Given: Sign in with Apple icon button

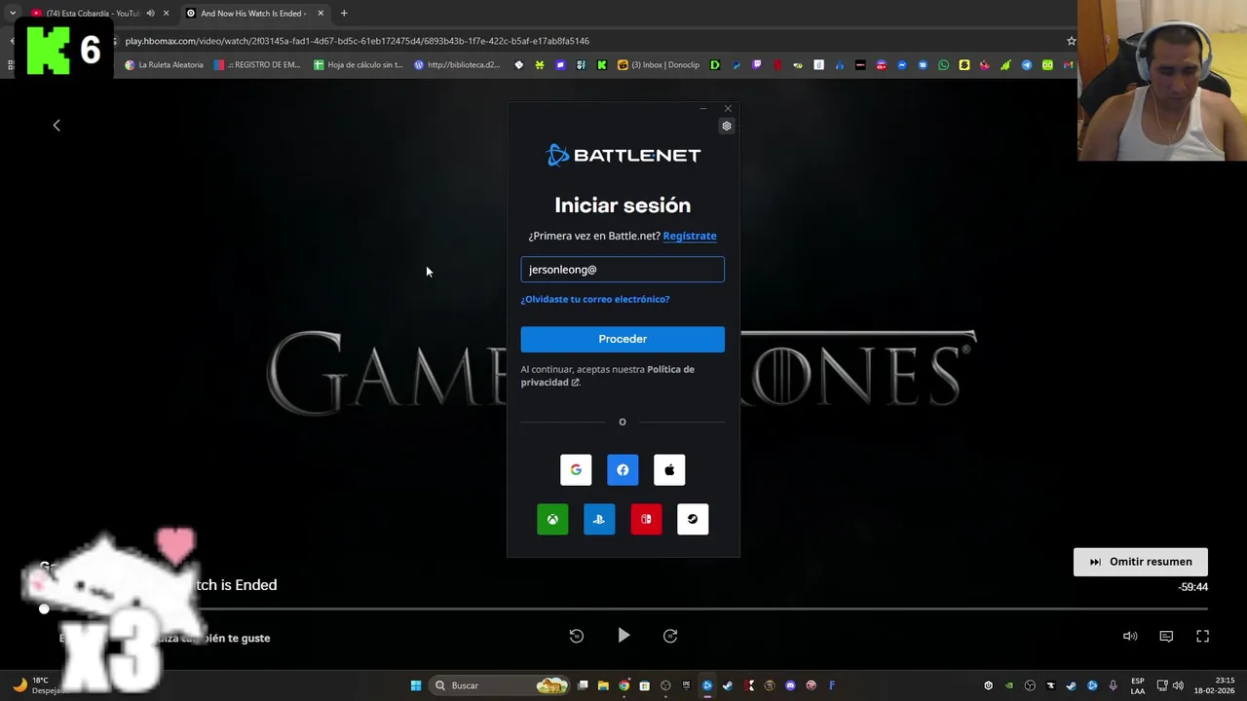Looking at the screenshot, I should (x=669, y=469).
